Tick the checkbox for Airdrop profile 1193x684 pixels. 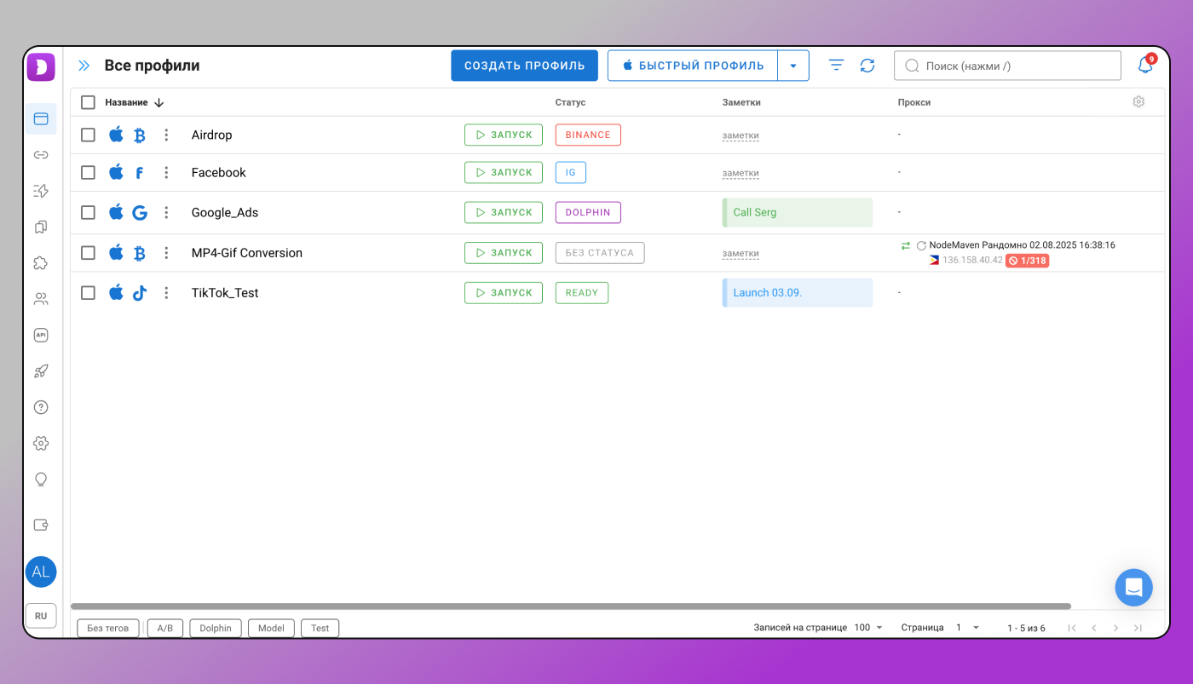click(x=88, y=135)
